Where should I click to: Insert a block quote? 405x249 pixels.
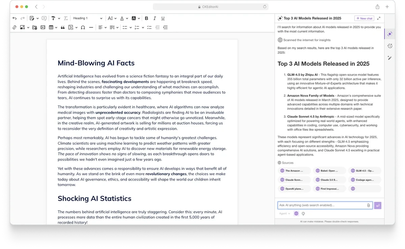click(x=62, y=27)
